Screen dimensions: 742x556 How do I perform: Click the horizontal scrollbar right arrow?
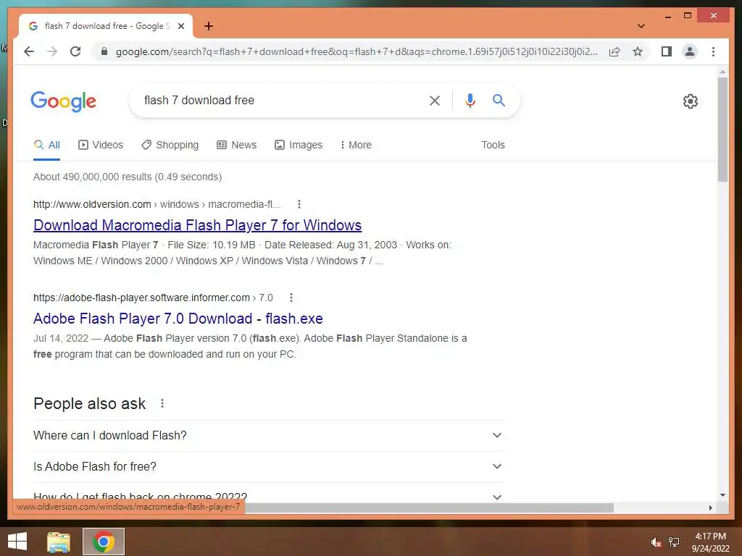click(710, 507)
